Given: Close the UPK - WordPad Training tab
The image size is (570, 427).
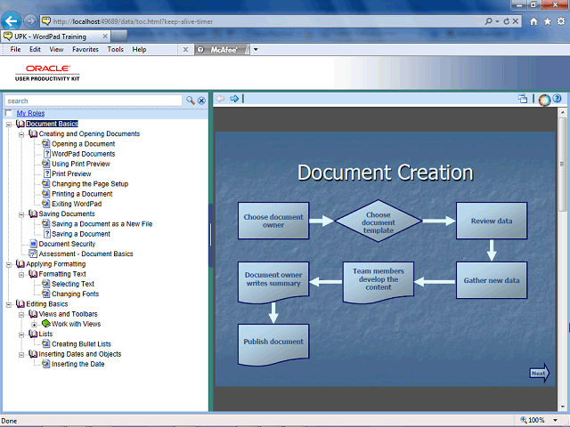Looking at the screenshot, I should (105, 36).
